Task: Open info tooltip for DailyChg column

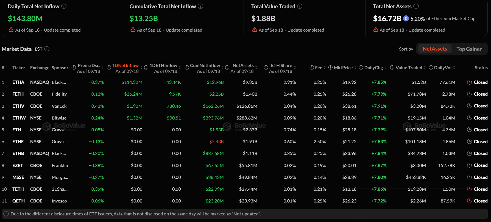Action: point(361,68)
